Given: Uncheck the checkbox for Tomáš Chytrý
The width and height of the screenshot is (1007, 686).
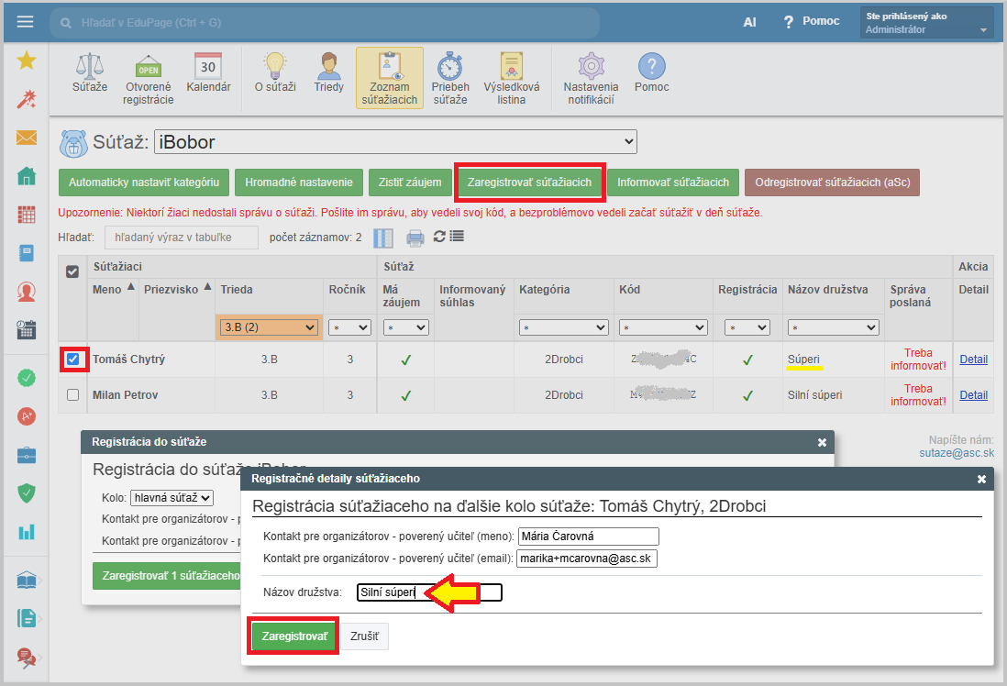Looking at the screenshot, I should point(73,359).
